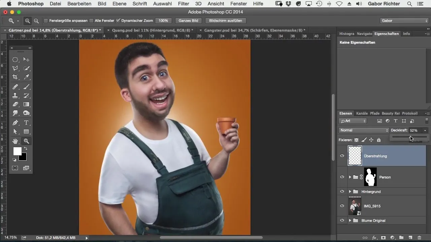Image resolution: width=431 pixels, height=242 pixels.
Task: Open the Normal blend mode dropdown
Action: coord(364,130)
